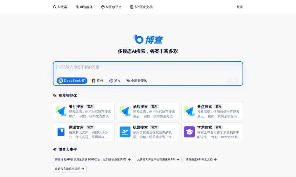Click the telescope icon beside 博查大事件
Image resolution: width=296 pixels, height=177 pixels.
pos(55,150)
